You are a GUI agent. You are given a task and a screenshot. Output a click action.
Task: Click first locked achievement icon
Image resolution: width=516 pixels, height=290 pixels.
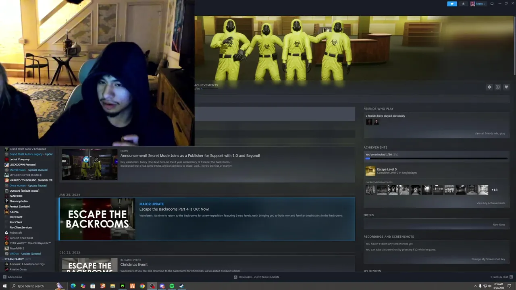(370, 190)
